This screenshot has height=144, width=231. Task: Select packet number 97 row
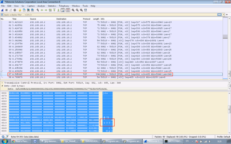coord(90,74)
